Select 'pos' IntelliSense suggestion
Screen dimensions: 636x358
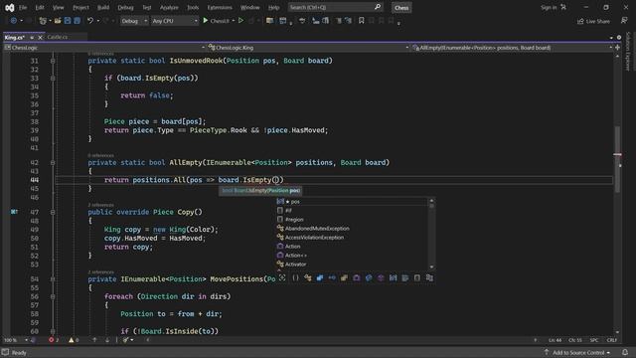(x=352, y=202)
